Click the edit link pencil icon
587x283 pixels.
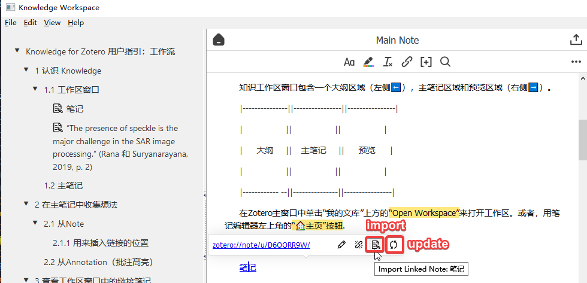(x=341, y=245)
